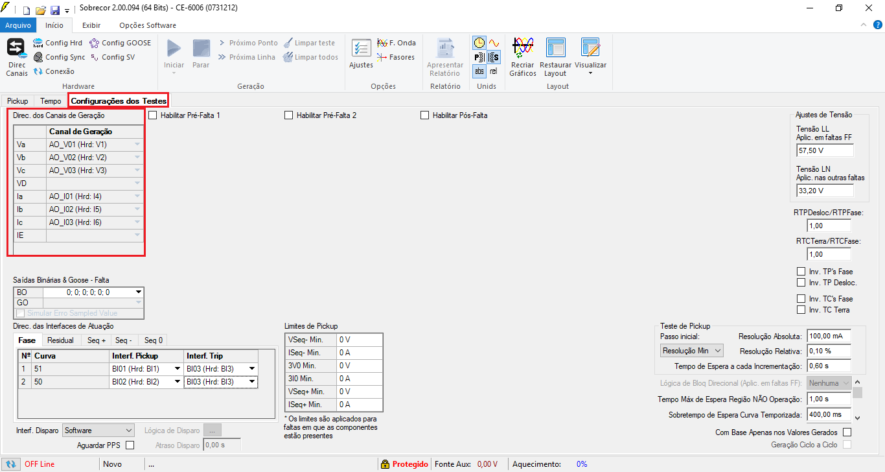The image size is (885, 472).
Task: Open Interf. Disparo Software dropdown
Action: (x=98, y=431)
